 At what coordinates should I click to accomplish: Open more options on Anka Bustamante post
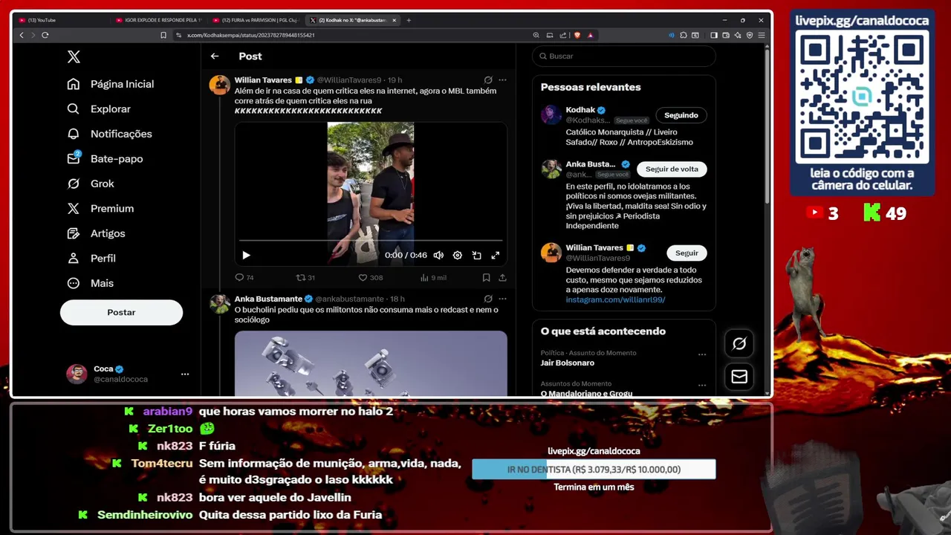[502, 299]
